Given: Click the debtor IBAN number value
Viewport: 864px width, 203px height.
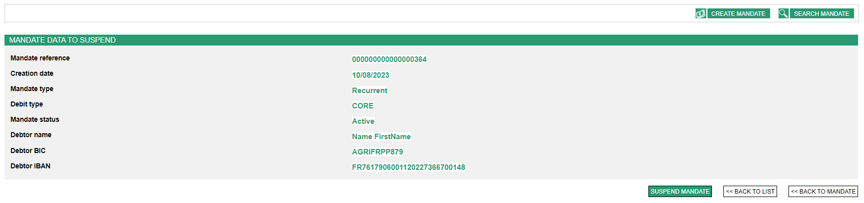Looking at the screenshot, I should click(x=408, y=167).
